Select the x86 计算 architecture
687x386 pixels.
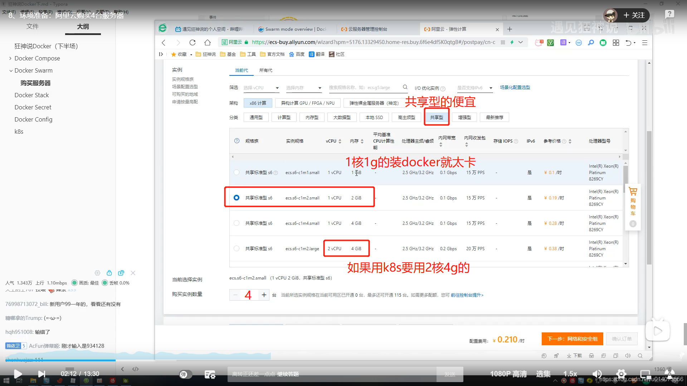click(x=258, y=103)
